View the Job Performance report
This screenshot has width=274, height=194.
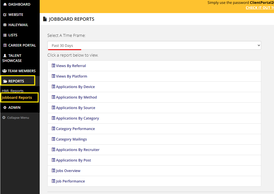tap(70, 181)
